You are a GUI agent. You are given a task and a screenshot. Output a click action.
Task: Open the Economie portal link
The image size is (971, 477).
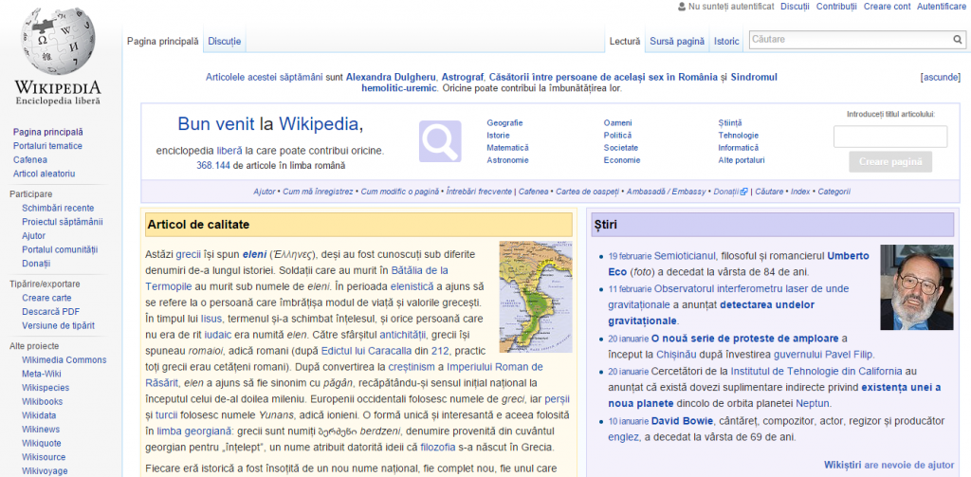(x=622, y=160)
